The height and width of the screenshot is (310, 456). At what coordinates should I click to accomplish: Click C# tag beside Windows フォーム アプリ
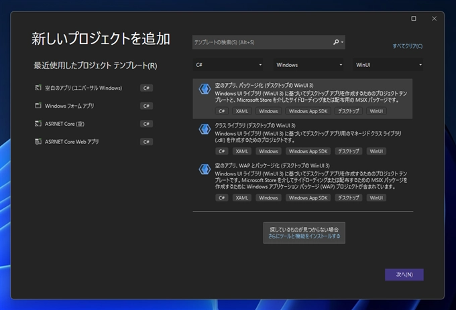coord(146,106)
